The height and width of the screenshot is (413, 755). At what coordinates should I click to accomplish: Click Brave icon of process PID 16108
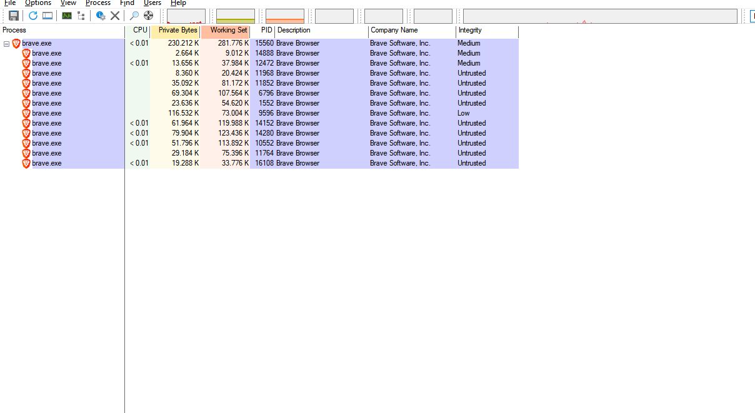point(26,163)
